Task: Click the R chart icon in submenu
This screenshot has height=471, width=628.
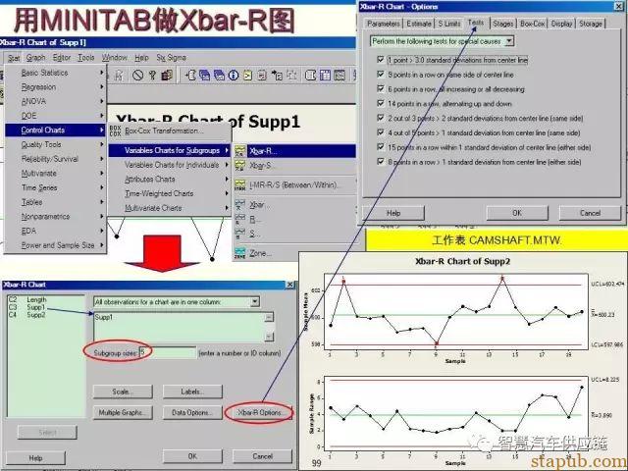Action: pyautogui.click(x=239, y=219)
